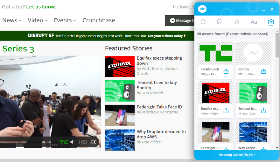Export the Equifax image asset
Image resolution: width=280 pixels, height=162 pixels.
click(226, 111)
